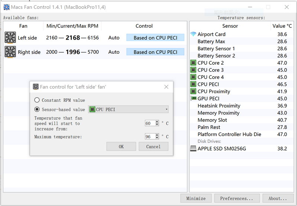
Task: Open the CPU PECI sensor dropdown
Action: [128, 109]
